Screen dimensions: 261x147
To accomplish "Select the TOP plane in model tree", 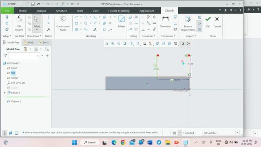I will (x=13, y=73).
